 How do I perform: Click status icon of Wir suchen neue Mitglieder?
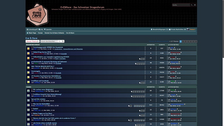(28, 91)
